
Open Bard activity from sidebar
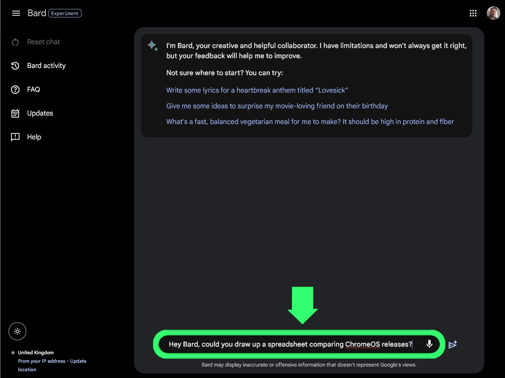46,66
